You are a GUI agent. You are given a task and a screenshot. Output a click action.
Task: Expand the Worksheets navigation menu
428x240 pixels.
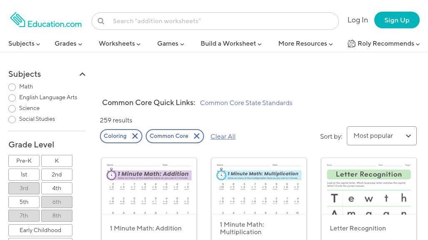(119, 44)
